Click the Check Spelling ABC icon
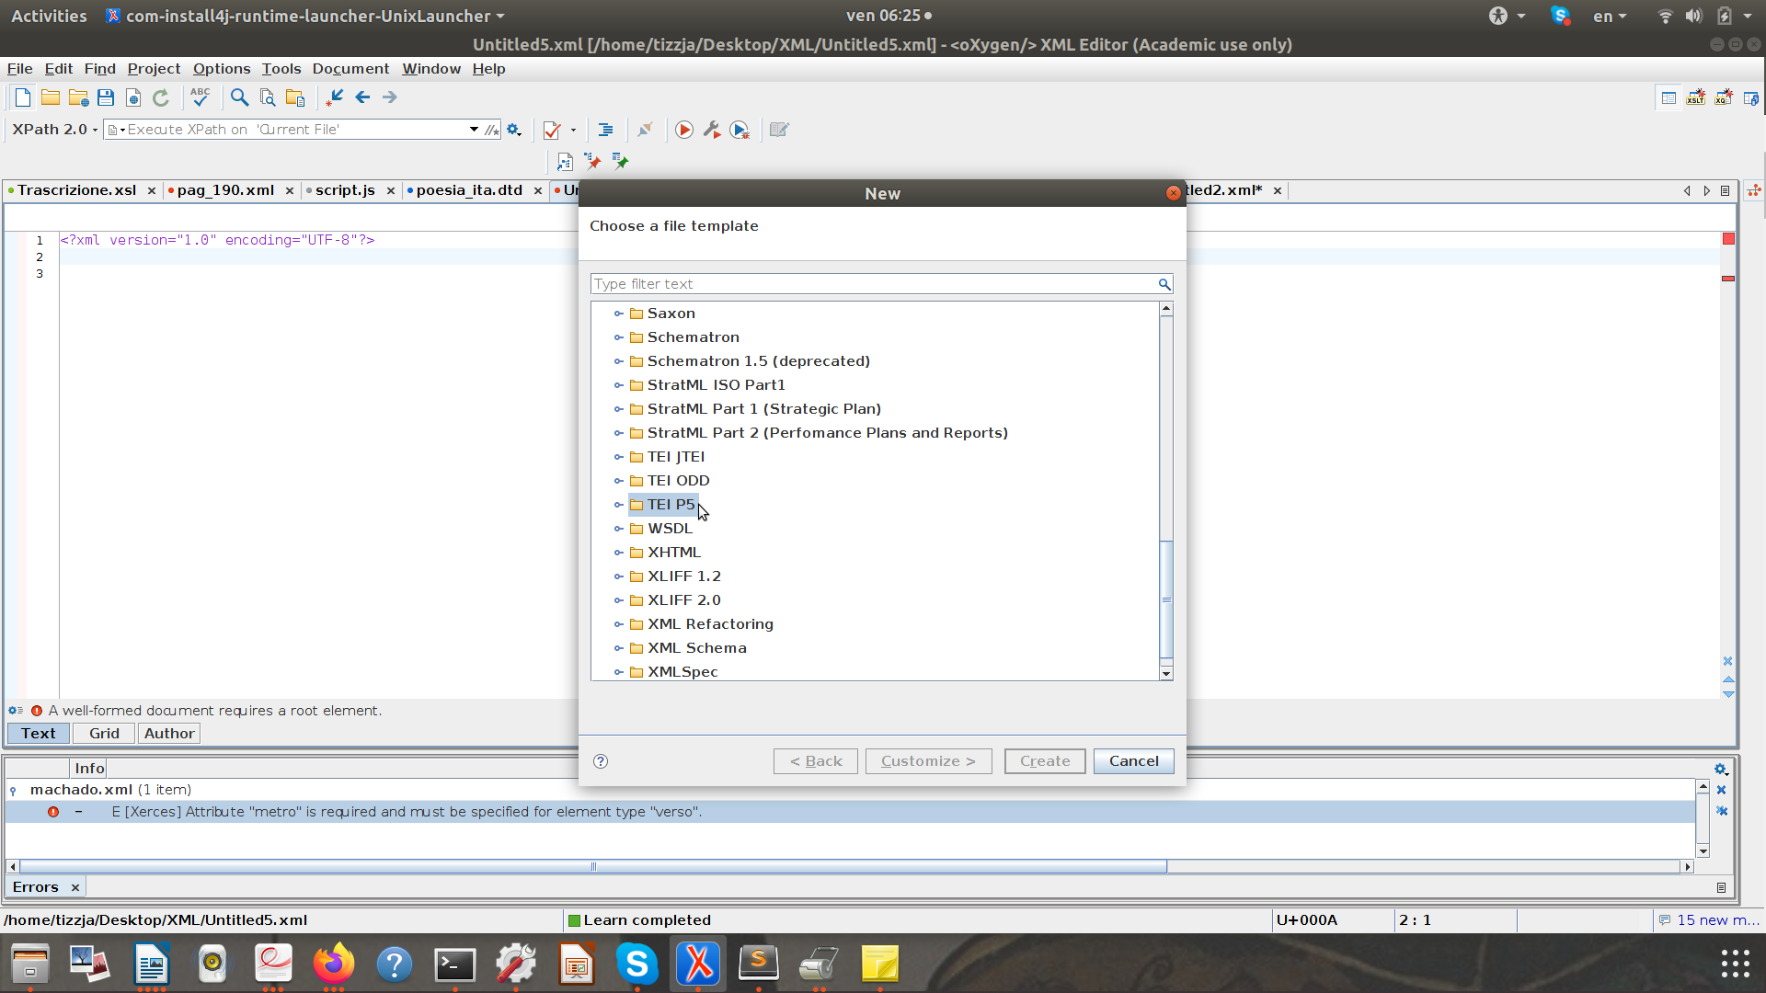Viewport: 1766px width, 993px height. click(x=200, y=97)
